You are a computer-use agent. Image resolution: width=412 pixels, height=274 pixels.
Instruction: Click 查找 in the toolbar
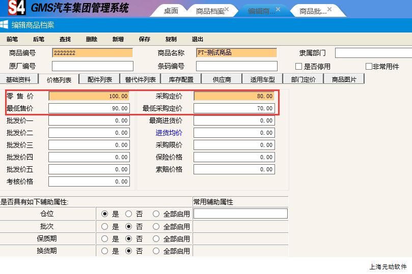coord(65,39)
